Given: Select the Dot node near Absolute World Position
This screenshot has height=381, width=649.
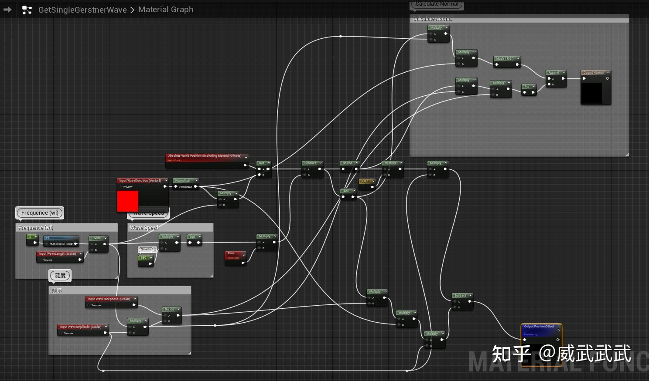Looking at the screenshot, I should 262,162.
